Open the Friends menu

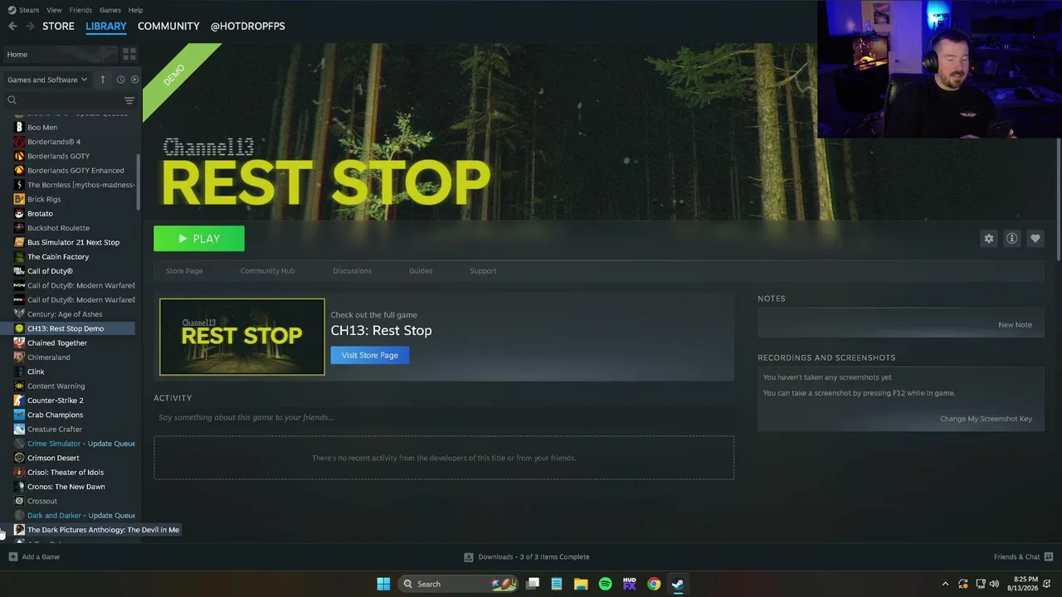point(80,10)
